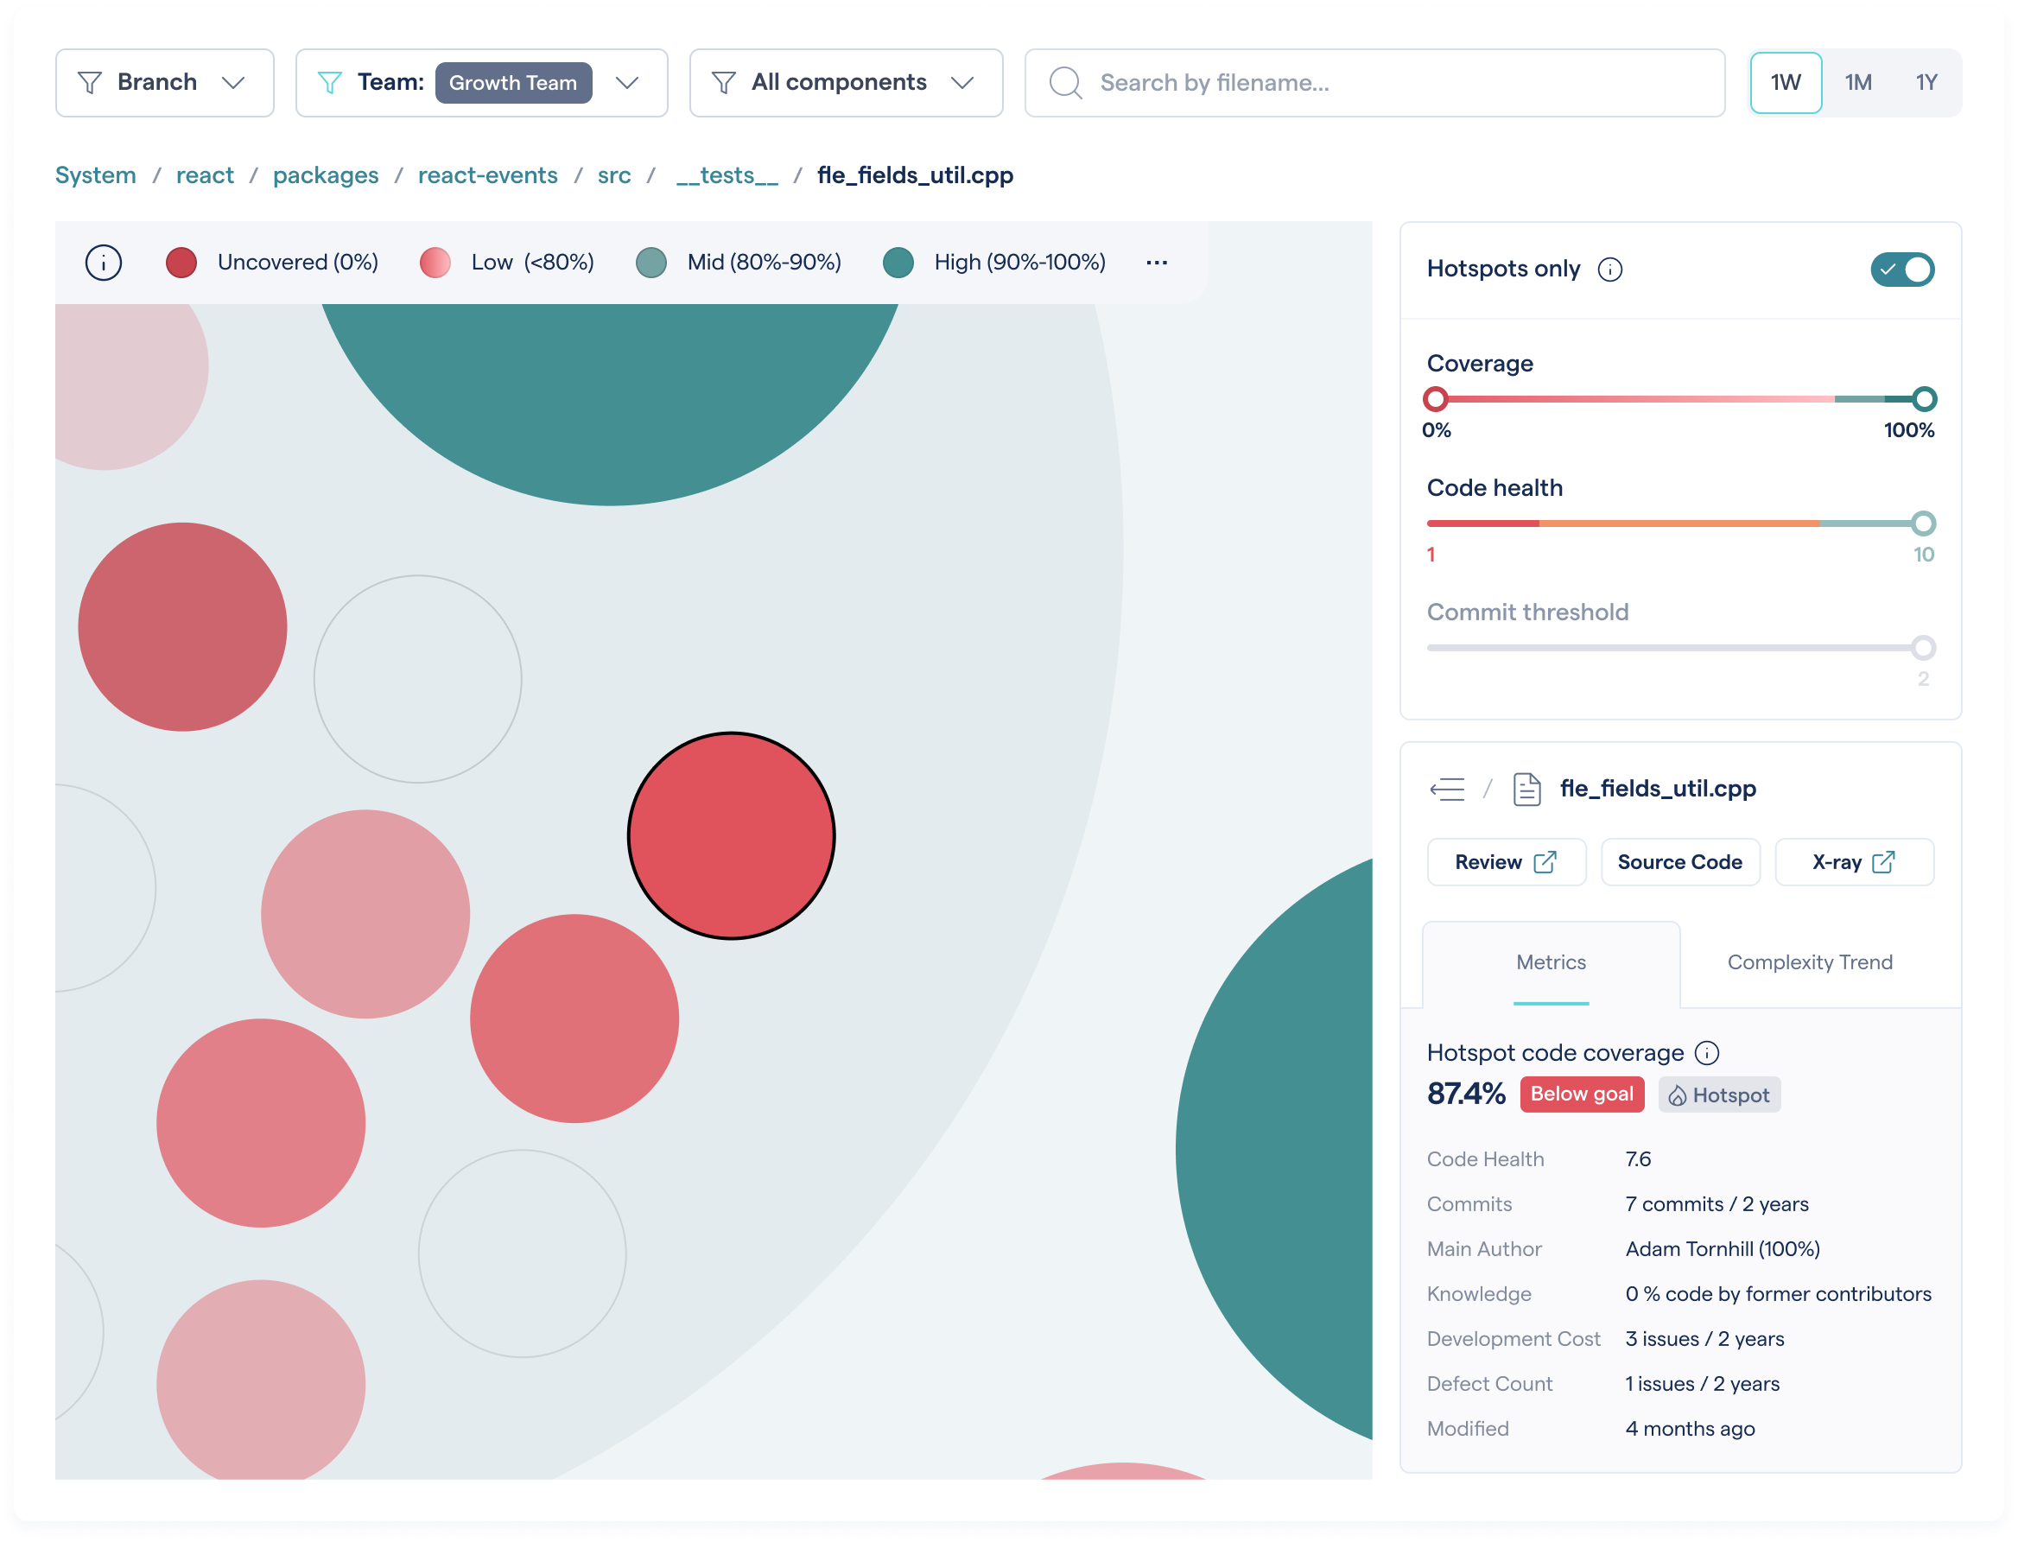Click the Hotspots only info icon
This screenshot has height=1542, width=2018.
coord(1609,269)
